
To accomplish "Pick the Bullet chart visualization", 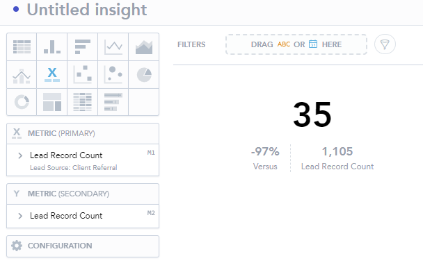I will 113,102.
